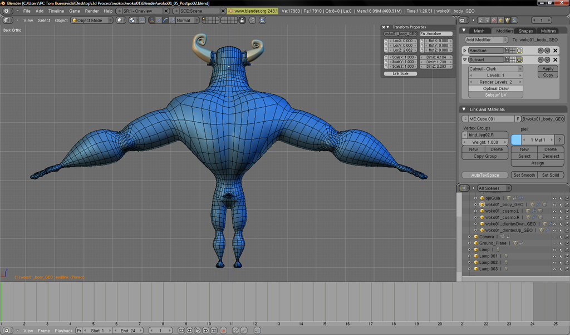Click the lock icon in 3D header
Image resolution: width=570 pixels, height=335 pixels.
[242, 21]
